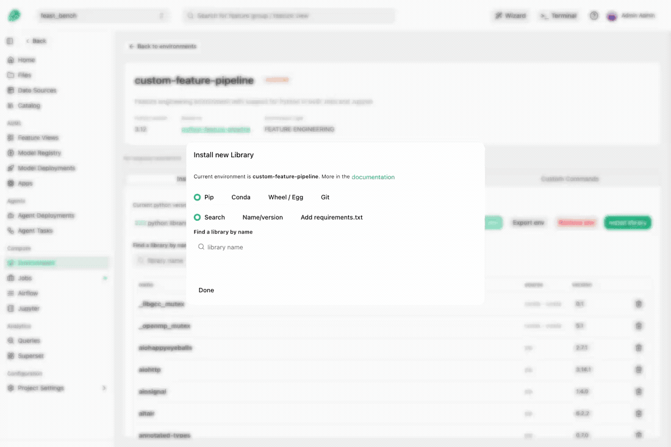
Task: Open the feast_bench project dropdown
Action: (102, 16)
